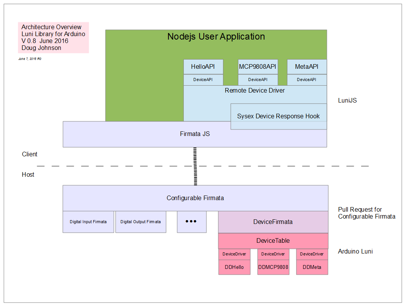The height and width of the screenshot is (305, 406).
Task: Click the DeviceAPI box under HelloAPI
Action: (203, 80)
